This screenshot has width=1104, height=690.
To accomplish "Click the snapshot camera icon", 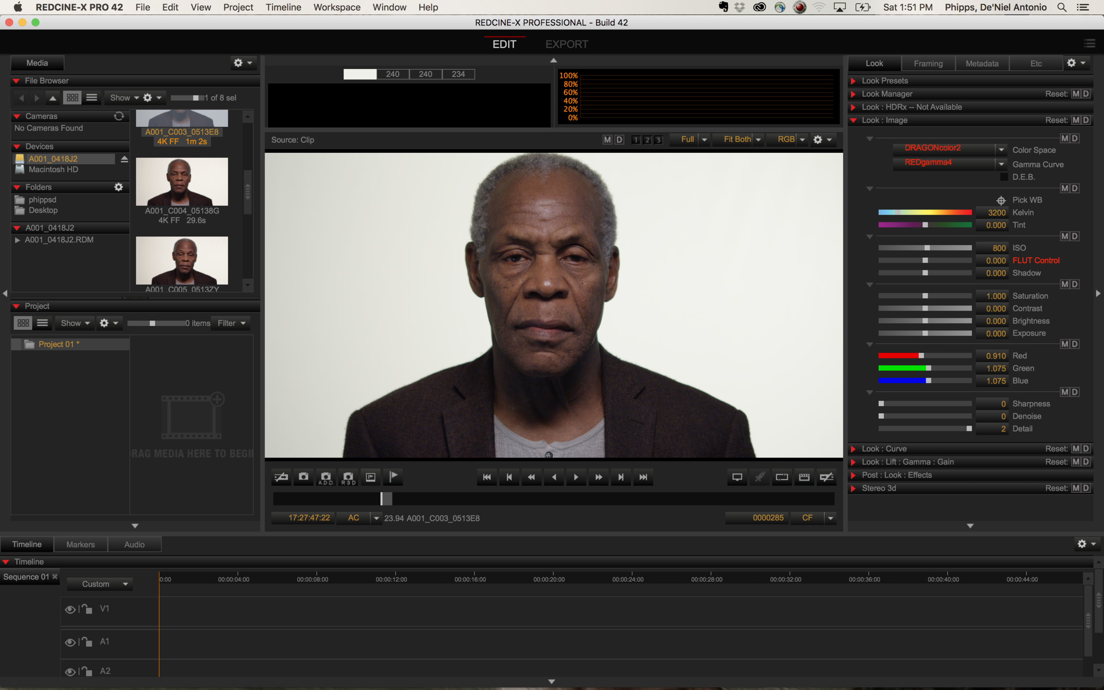I will (303, 477).
